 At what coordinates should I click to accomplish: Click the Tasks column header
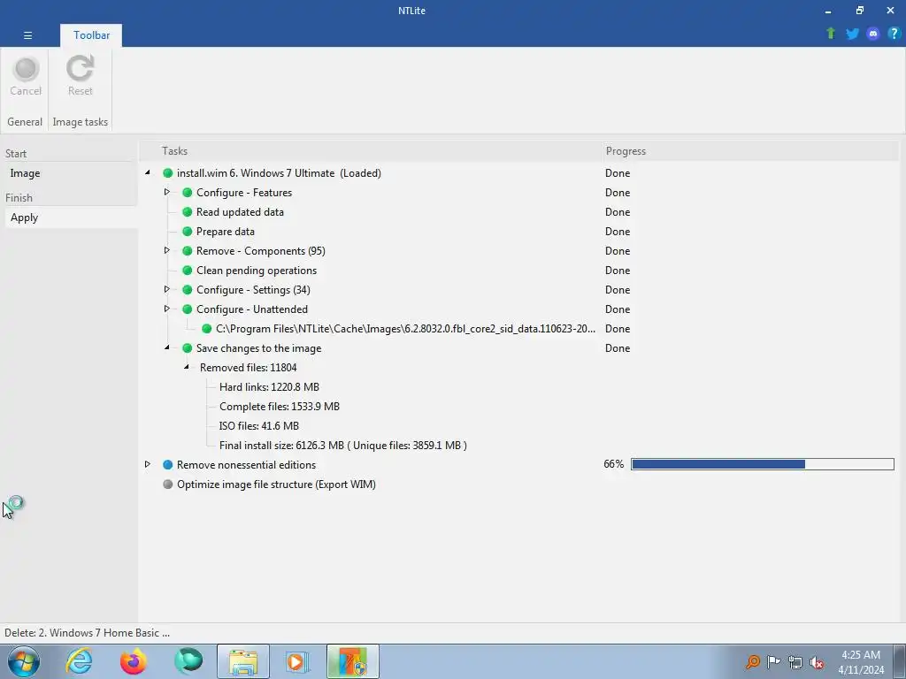(x=174, y=150)
